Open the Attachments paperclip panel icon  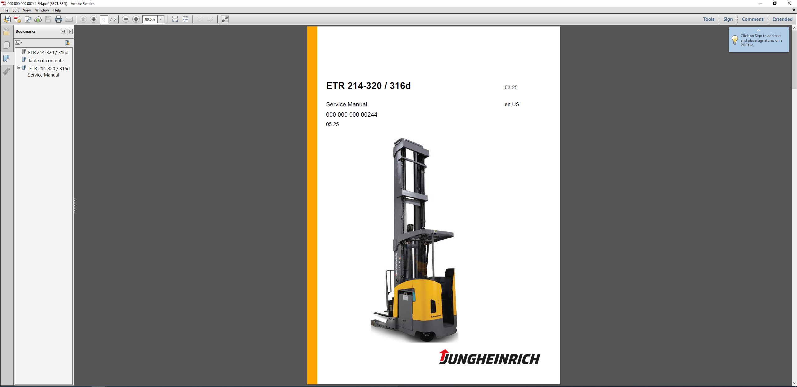[6, 72]
